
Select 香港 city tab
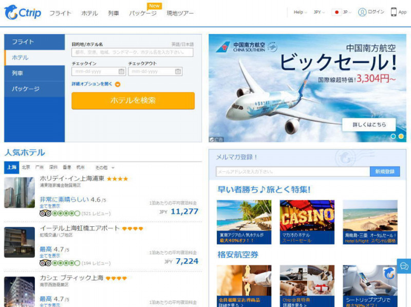tap(67, 168)
